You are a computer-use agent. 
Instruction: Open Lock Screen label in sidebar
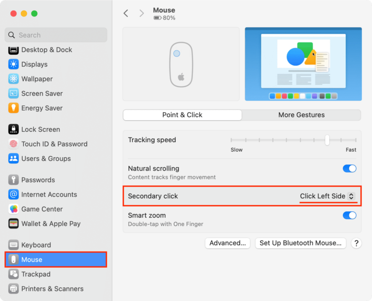coord(41,129)
